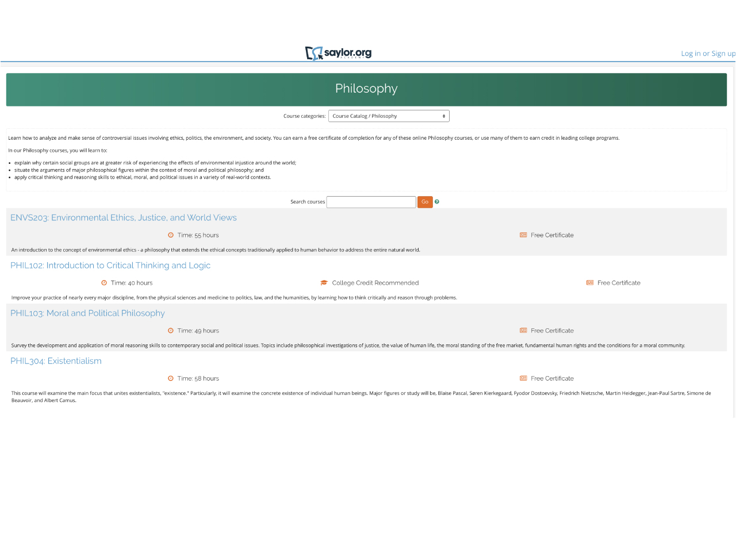Image resolution: width=736 pixels, height=552 pixels.
Task: Click 'Time: 58 hours' text
Action: (x=198, y=378)
